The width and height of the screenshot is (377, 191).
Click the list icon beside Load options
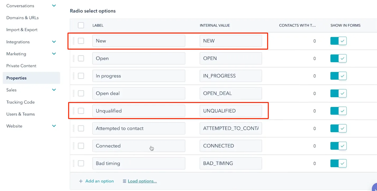coord(125,181)
